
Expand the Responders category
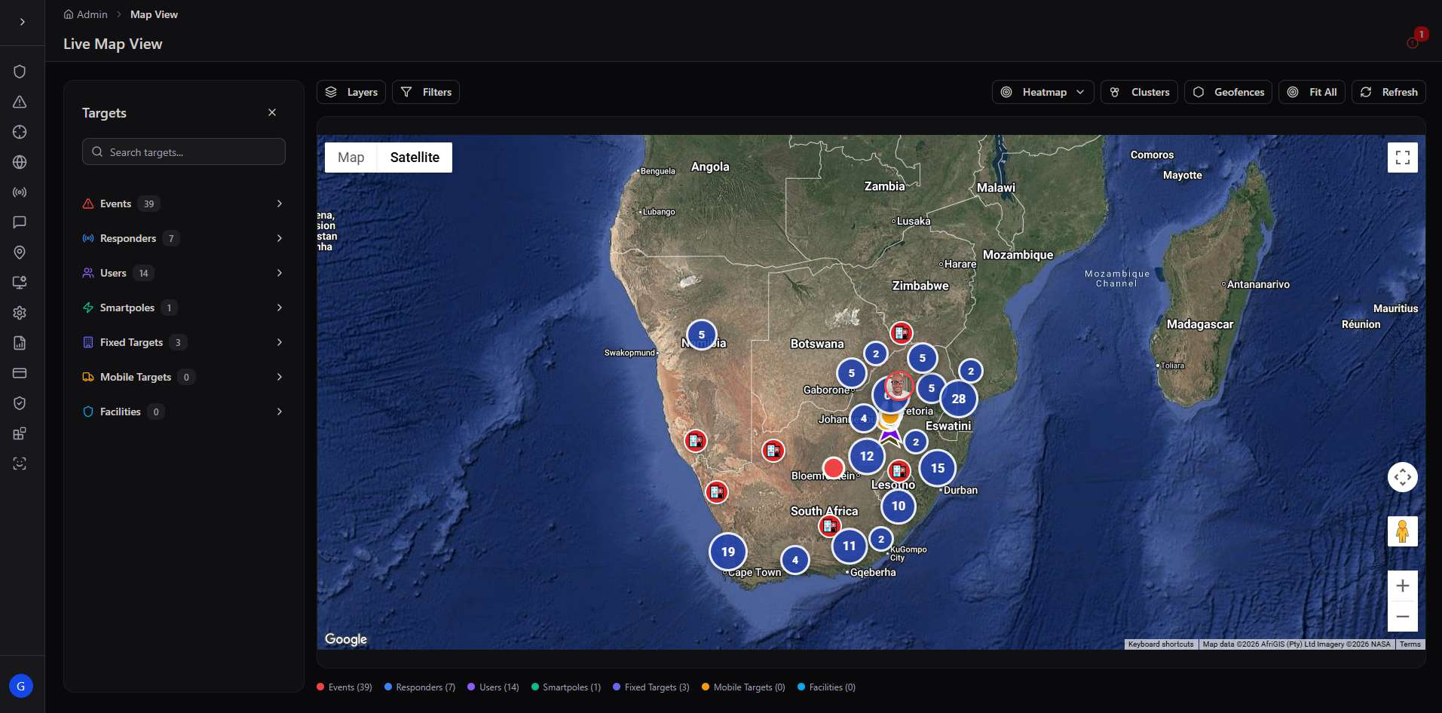click(184, 238)
